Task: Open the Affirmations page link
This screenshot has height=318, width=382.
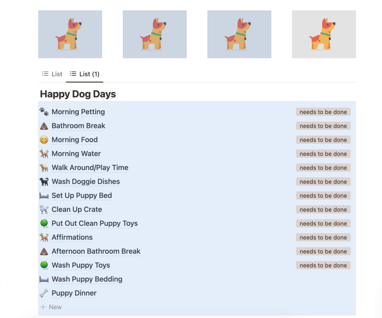Action: click(x=72, y=237)
